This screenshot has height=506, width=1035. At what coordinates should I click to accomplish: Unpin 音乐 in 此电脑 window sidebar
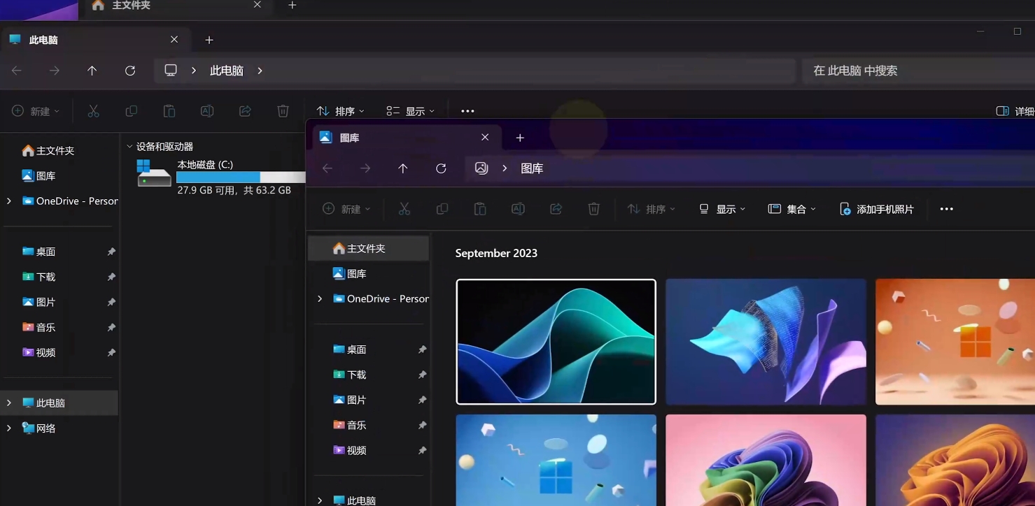(111, 327)
